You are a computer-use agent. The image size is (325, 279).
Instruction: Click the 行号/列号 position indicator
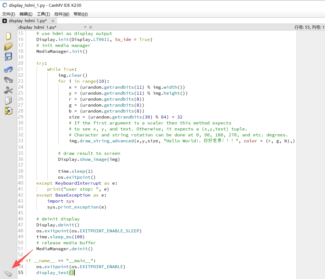tap(309, 27)
